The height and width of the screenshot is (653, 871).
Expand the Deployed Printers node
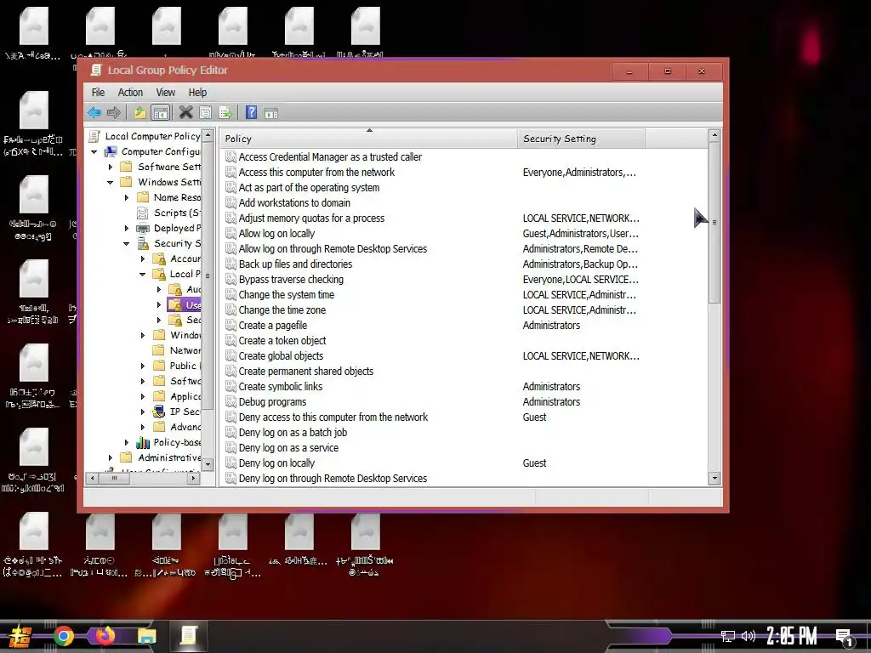(126, 228)
